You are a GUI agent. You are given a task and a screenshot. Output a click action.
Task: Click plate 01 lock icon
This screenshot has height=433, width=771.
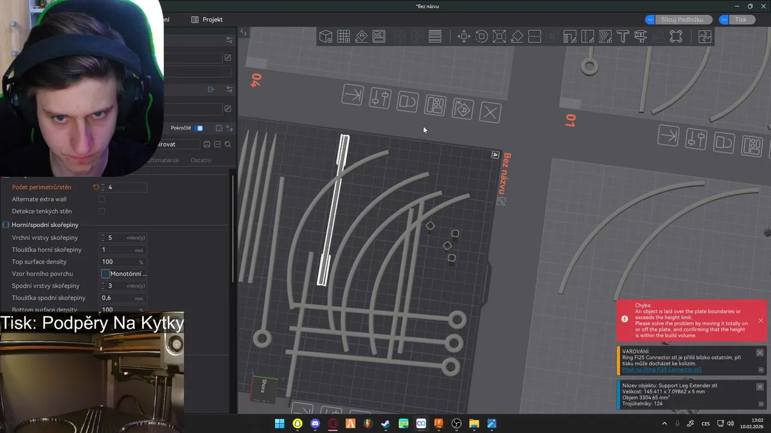(724, 143)
